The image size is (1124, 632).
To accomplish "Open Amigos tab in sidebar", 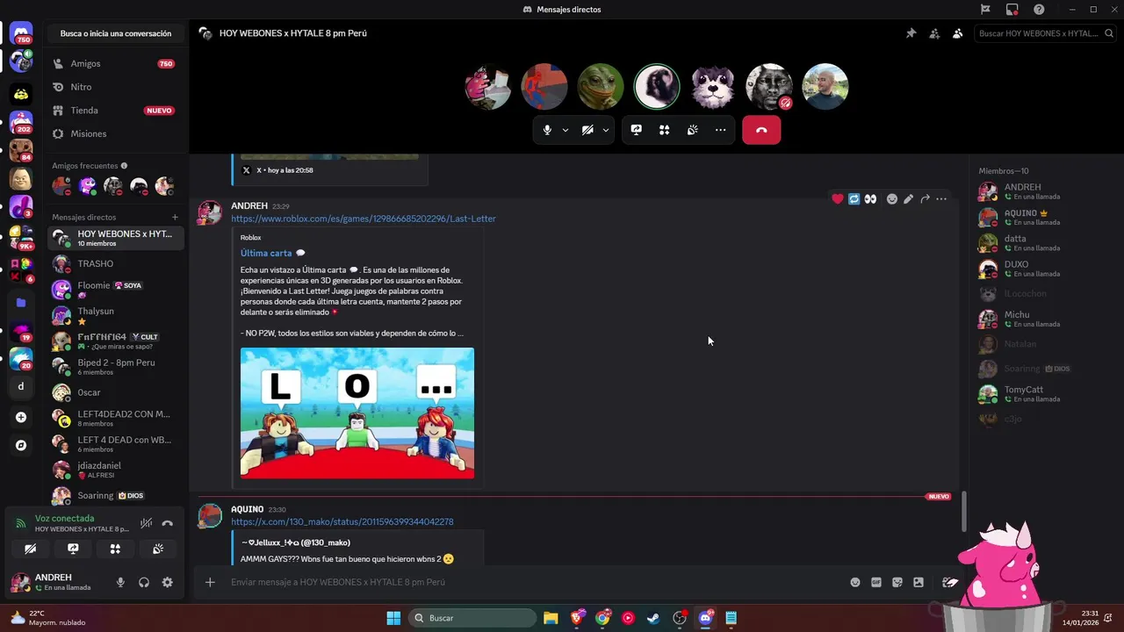I will click(116, 64).
